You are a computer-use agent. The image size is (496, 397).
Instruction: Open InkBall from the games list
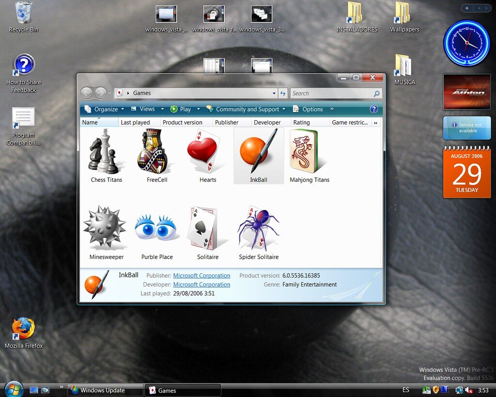click(x=258, y=153)
